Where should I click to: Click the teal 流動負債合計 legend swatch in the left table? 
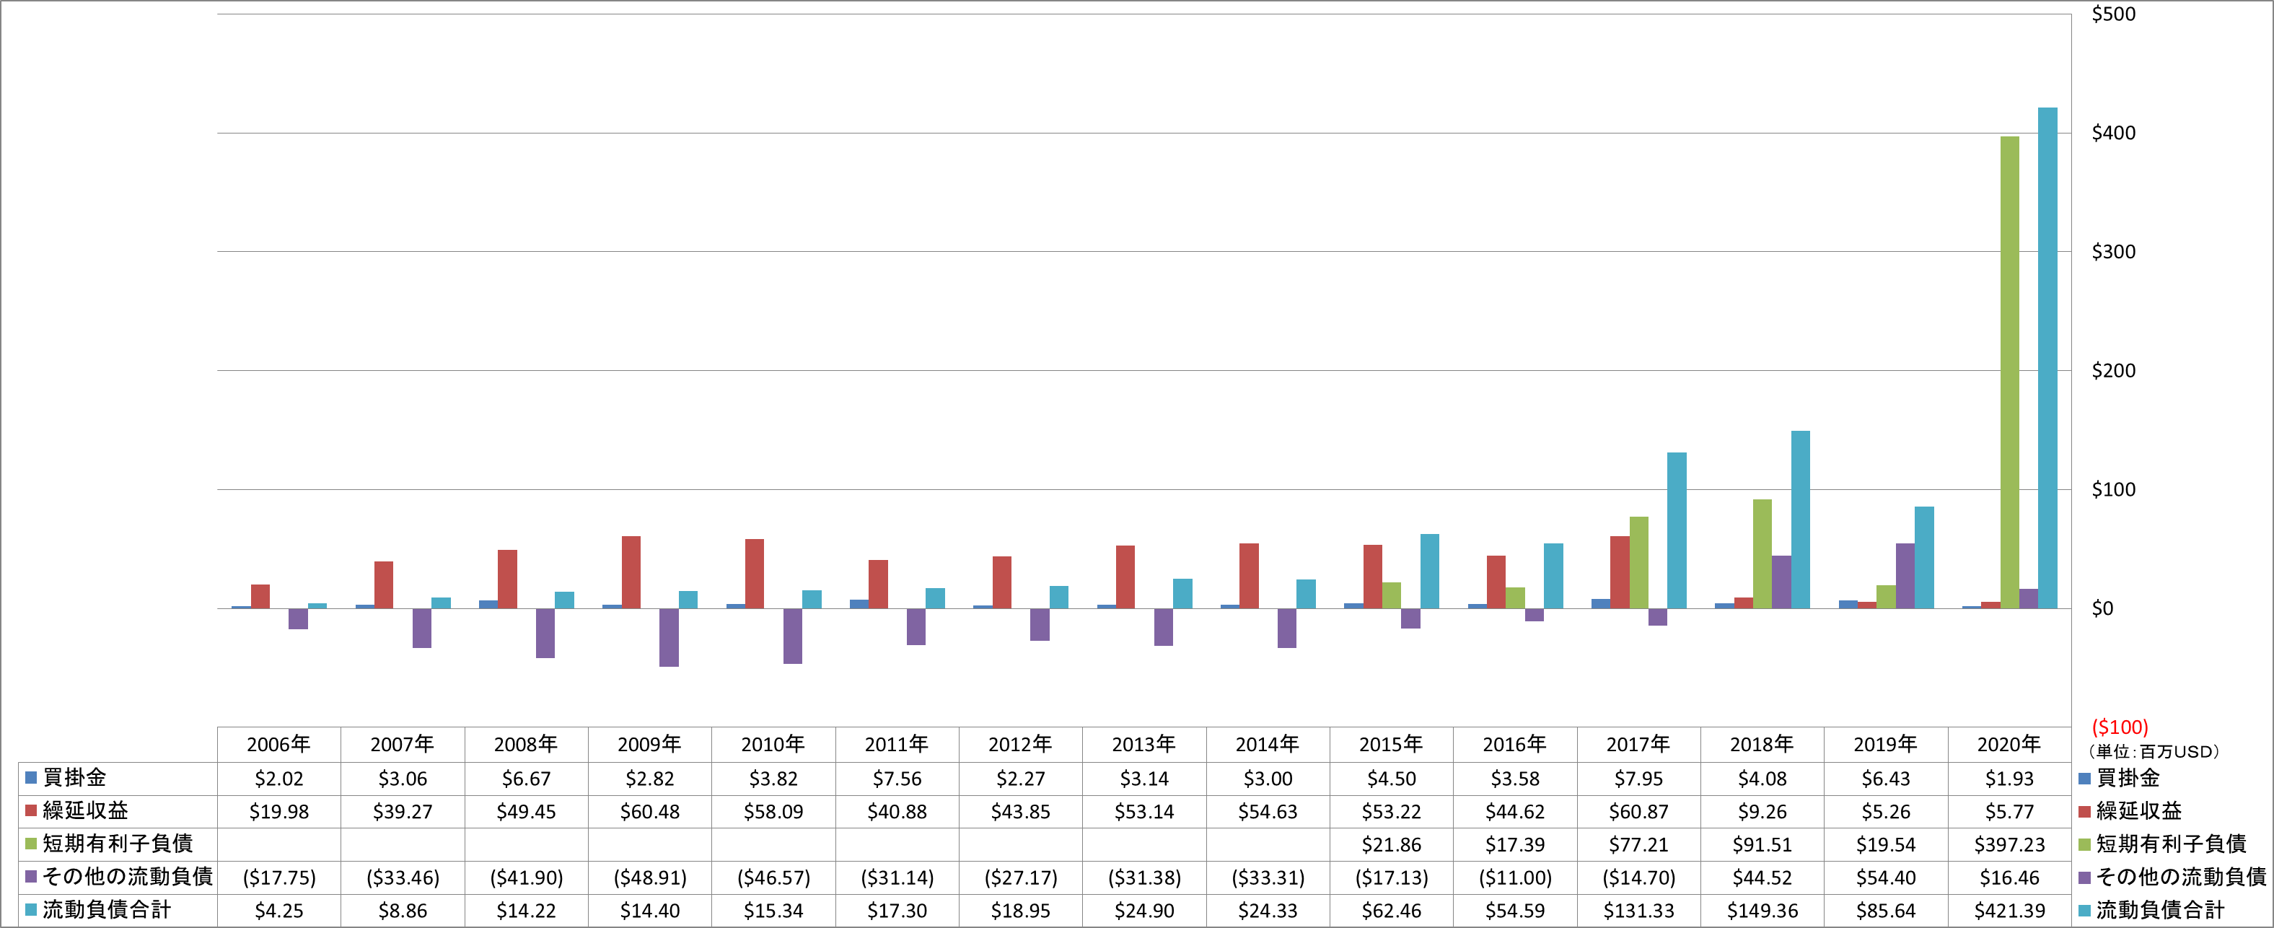[31, 909]
